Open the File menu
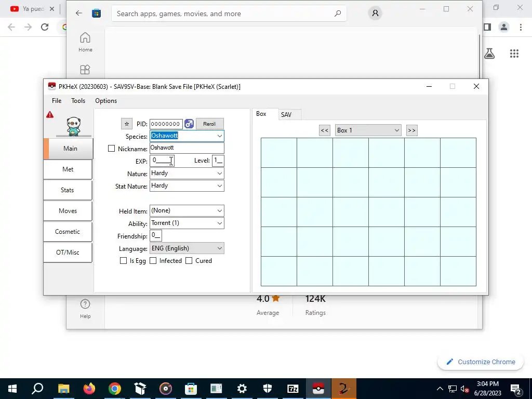This screenshot has height=399, width=532. pyautogui.click(x=57, y=101)
